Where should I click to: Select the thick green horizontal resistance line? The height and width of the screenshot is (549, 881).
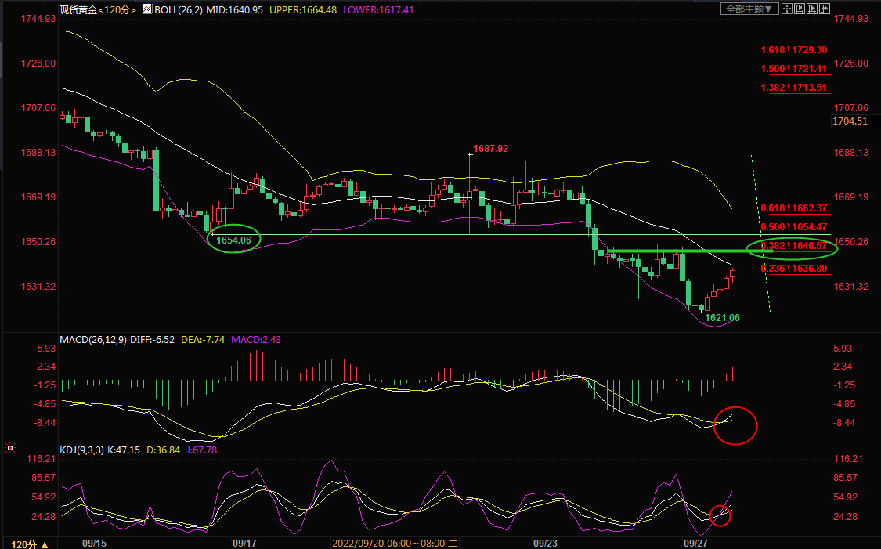pos(673,251)
